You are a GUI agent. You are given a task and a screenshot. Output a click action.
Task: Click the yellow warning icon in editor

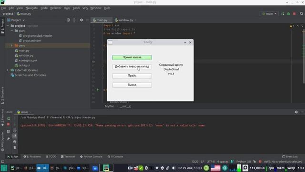click(291, 26)
